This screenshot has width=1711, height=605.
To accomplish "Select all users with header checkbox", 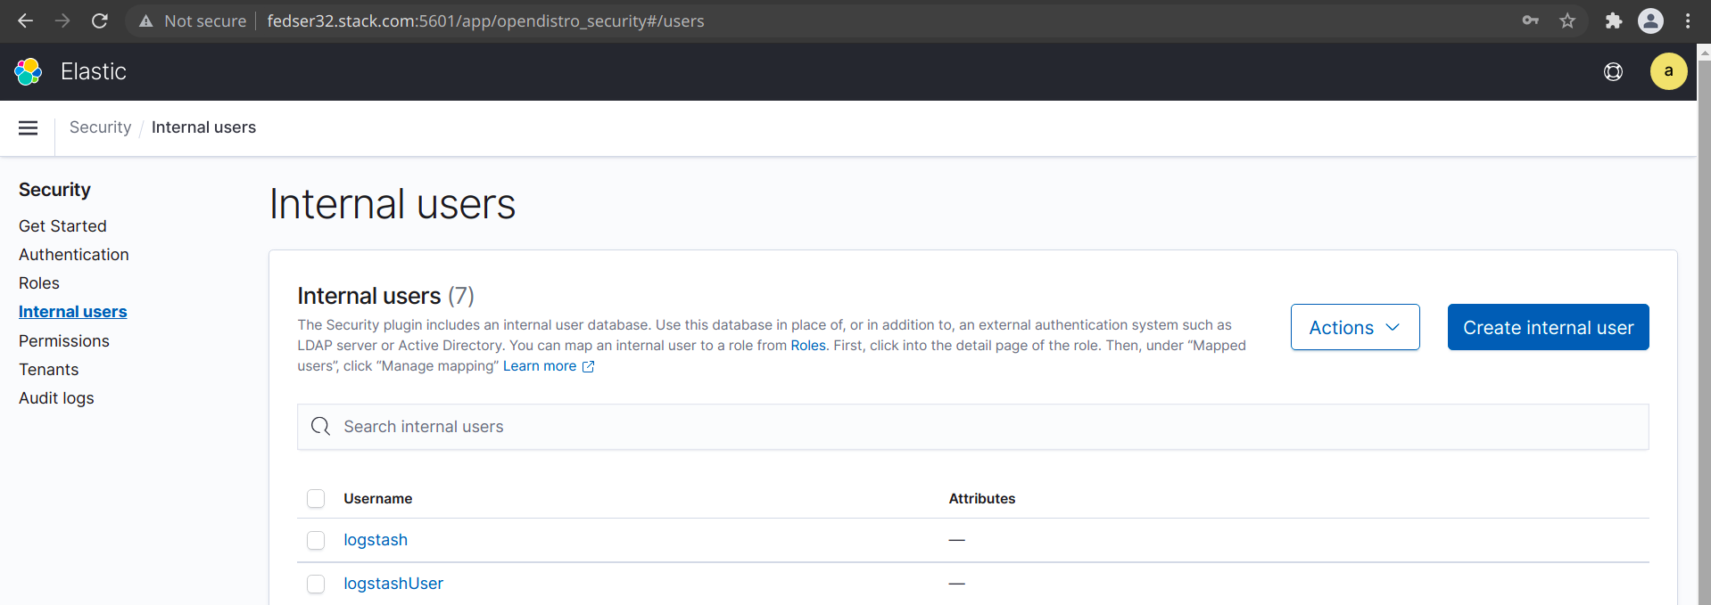I will 316,499.
